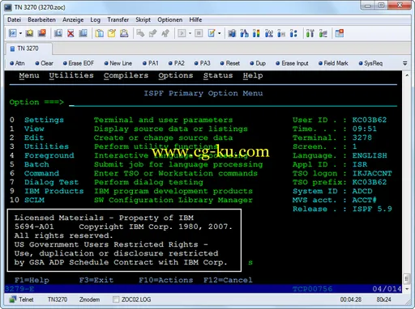
Task: Select the TN 3270 session tab
Action: [x=28, y=49]
